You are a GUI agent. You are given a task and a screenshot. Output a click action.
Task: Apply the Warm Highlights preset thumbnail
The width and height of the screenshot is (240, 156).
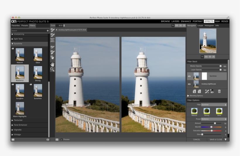tap(20, 109)
